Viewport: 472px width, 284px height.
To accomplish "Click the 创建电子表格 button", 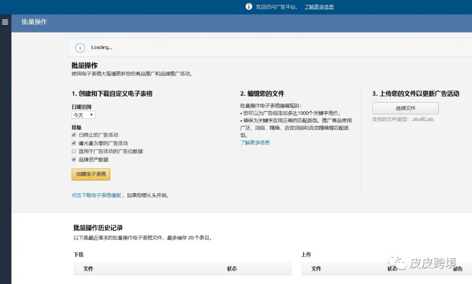I will 90,174.
